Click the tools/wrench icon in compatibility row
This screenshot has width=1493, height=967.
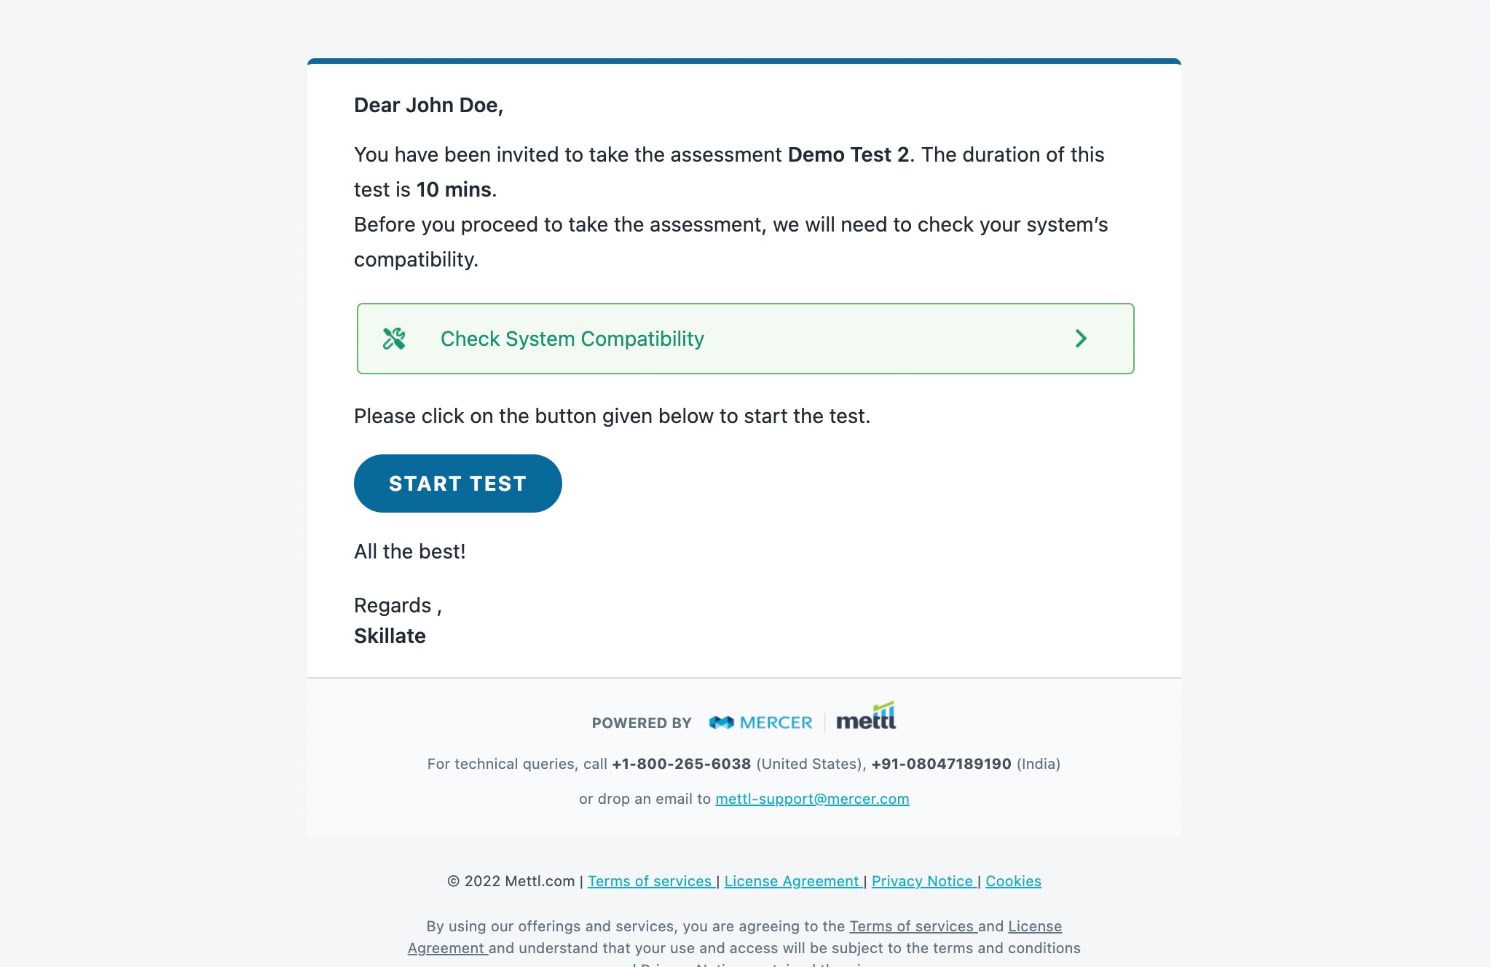coord(393,337)
